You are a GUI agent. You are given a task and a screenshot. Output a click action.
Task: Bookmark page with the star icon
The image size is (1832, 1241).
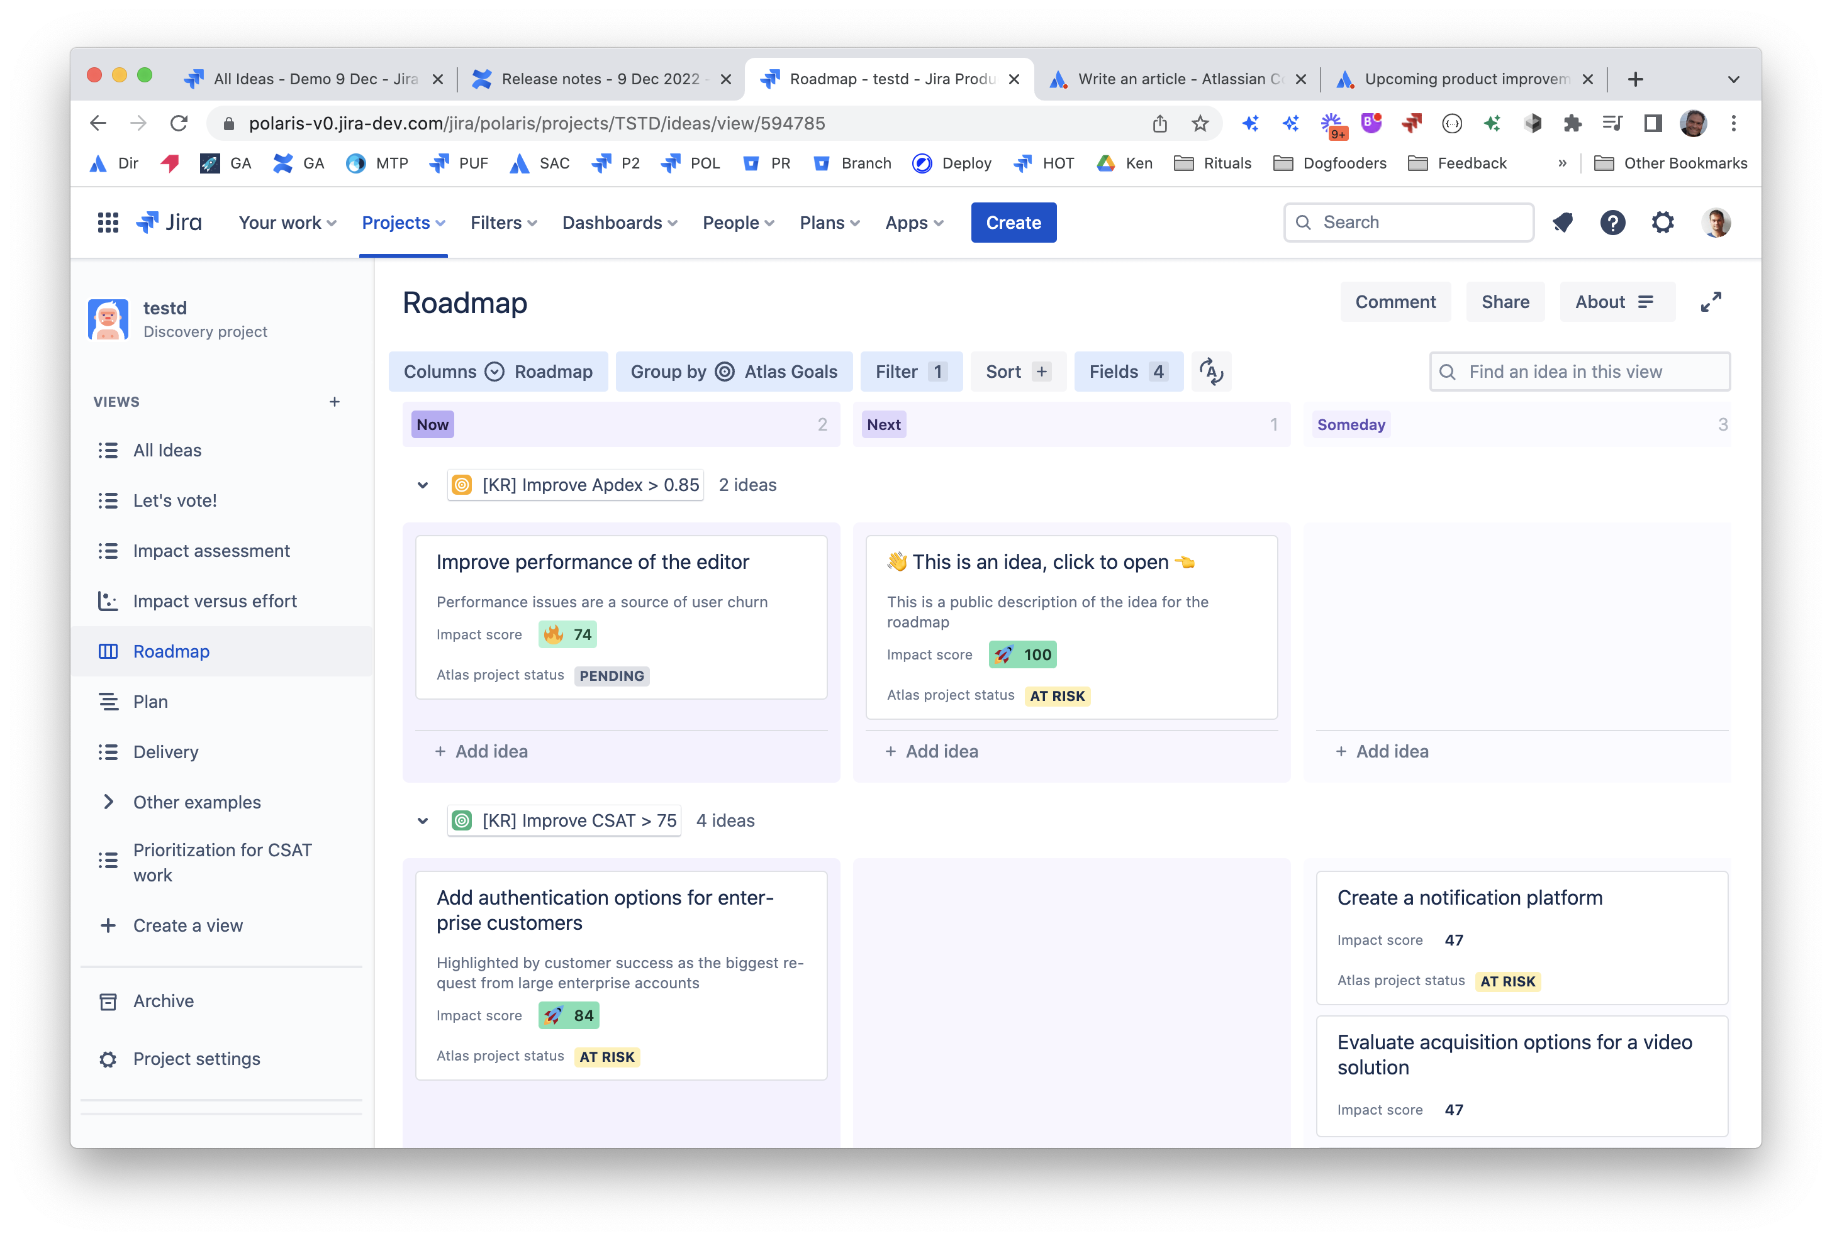tap(1200, 123)
